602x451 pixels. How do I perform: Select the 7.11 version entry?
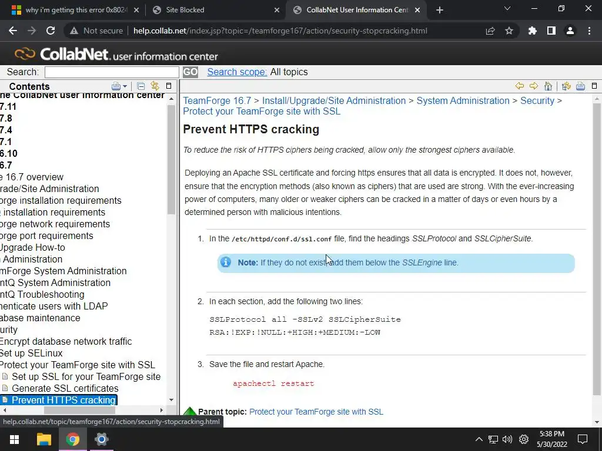coord(8,107)
